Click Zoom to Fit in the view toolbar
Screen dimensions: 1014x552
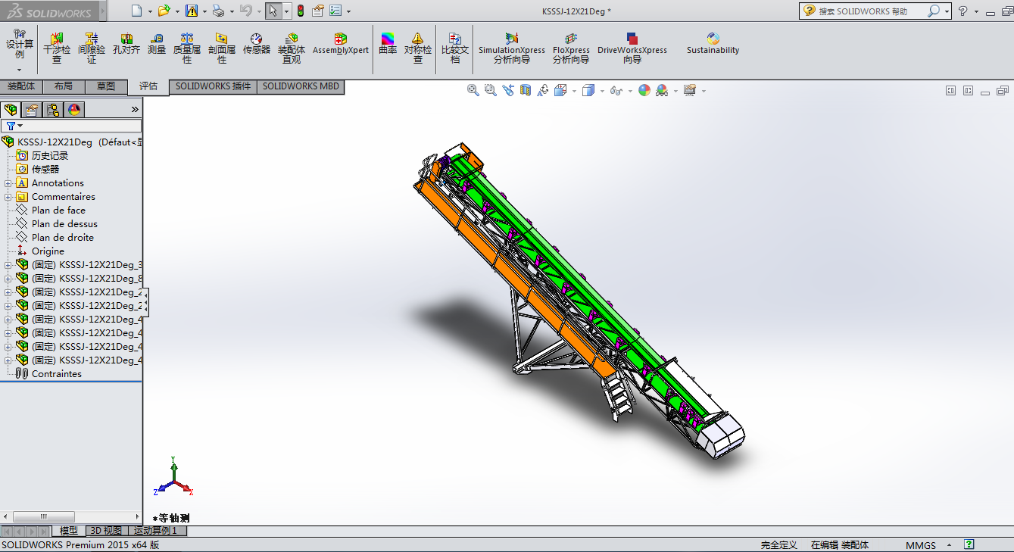pos(473,90)
